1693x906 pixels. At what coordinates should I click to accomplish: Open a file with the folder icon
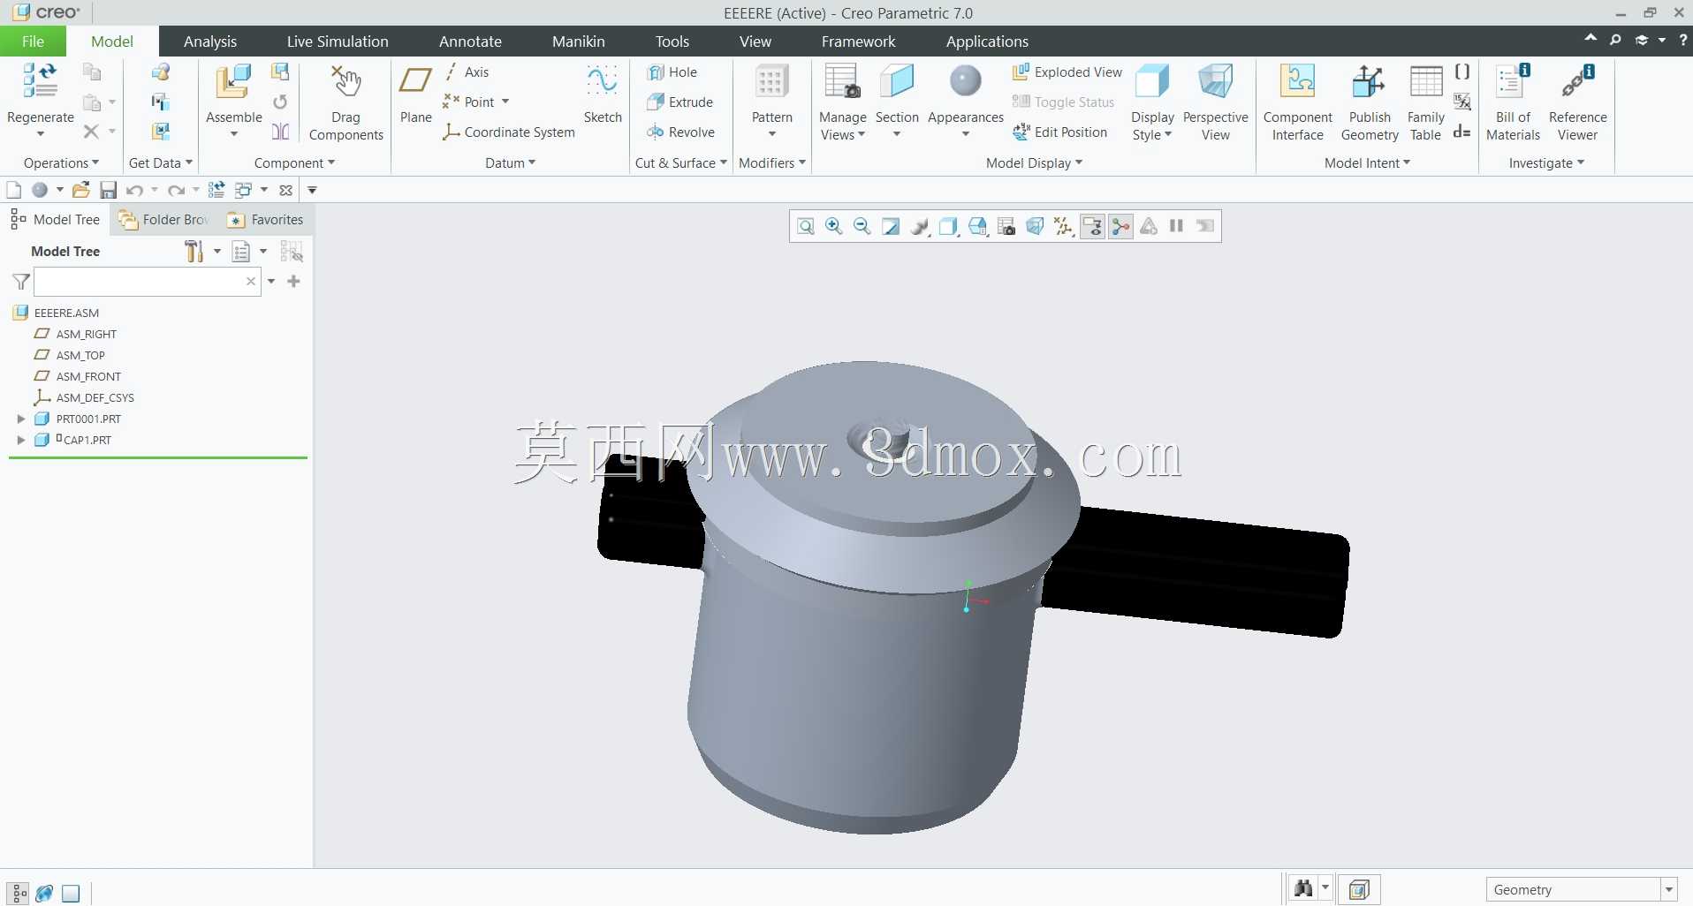click(81, 190)
